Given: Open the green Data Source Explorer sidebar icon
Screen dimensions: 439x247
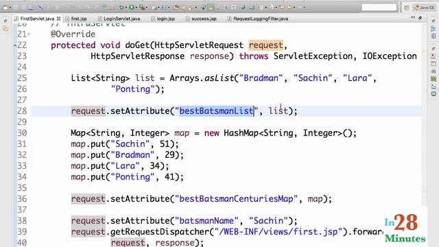Looking at the screenshot, I should tap(434, 79).
